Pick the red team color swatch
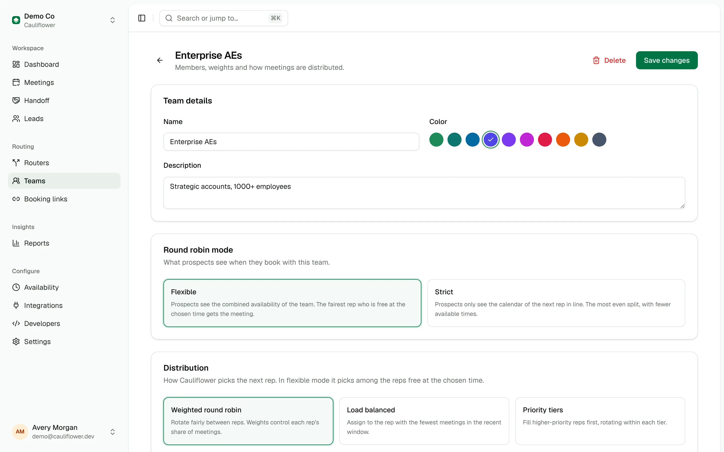Viewport: 724px width, 452px height. (x=545, y=140)
